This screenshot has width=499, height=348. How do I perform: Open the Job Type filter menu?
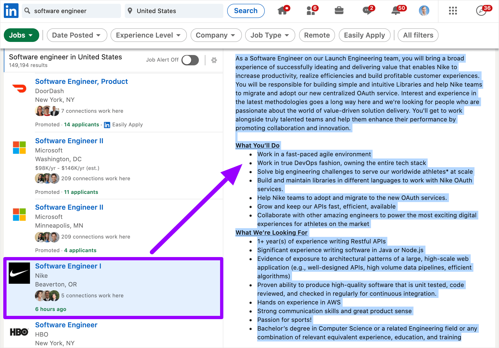point(270,35)
